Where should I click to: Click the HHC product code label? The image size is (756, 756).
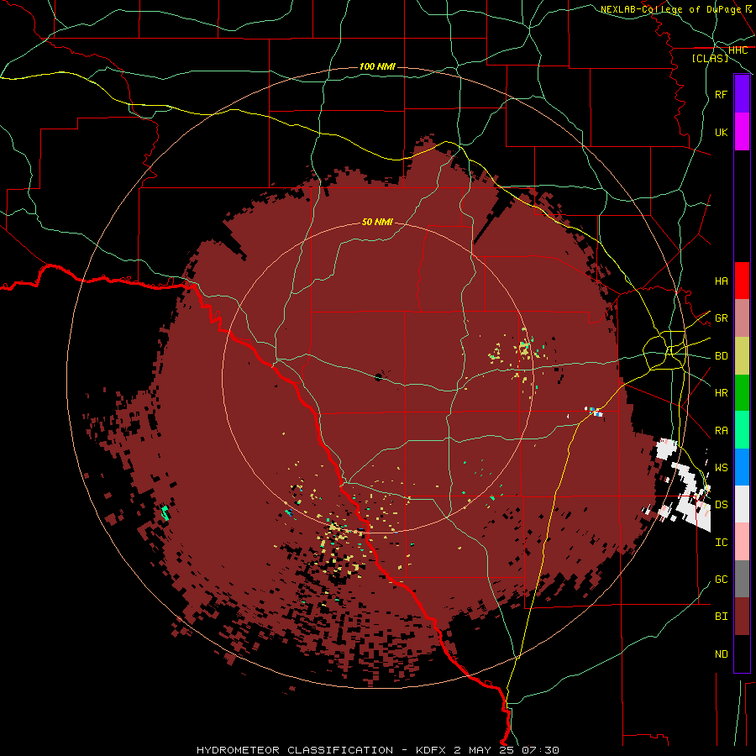pos(738,50)
